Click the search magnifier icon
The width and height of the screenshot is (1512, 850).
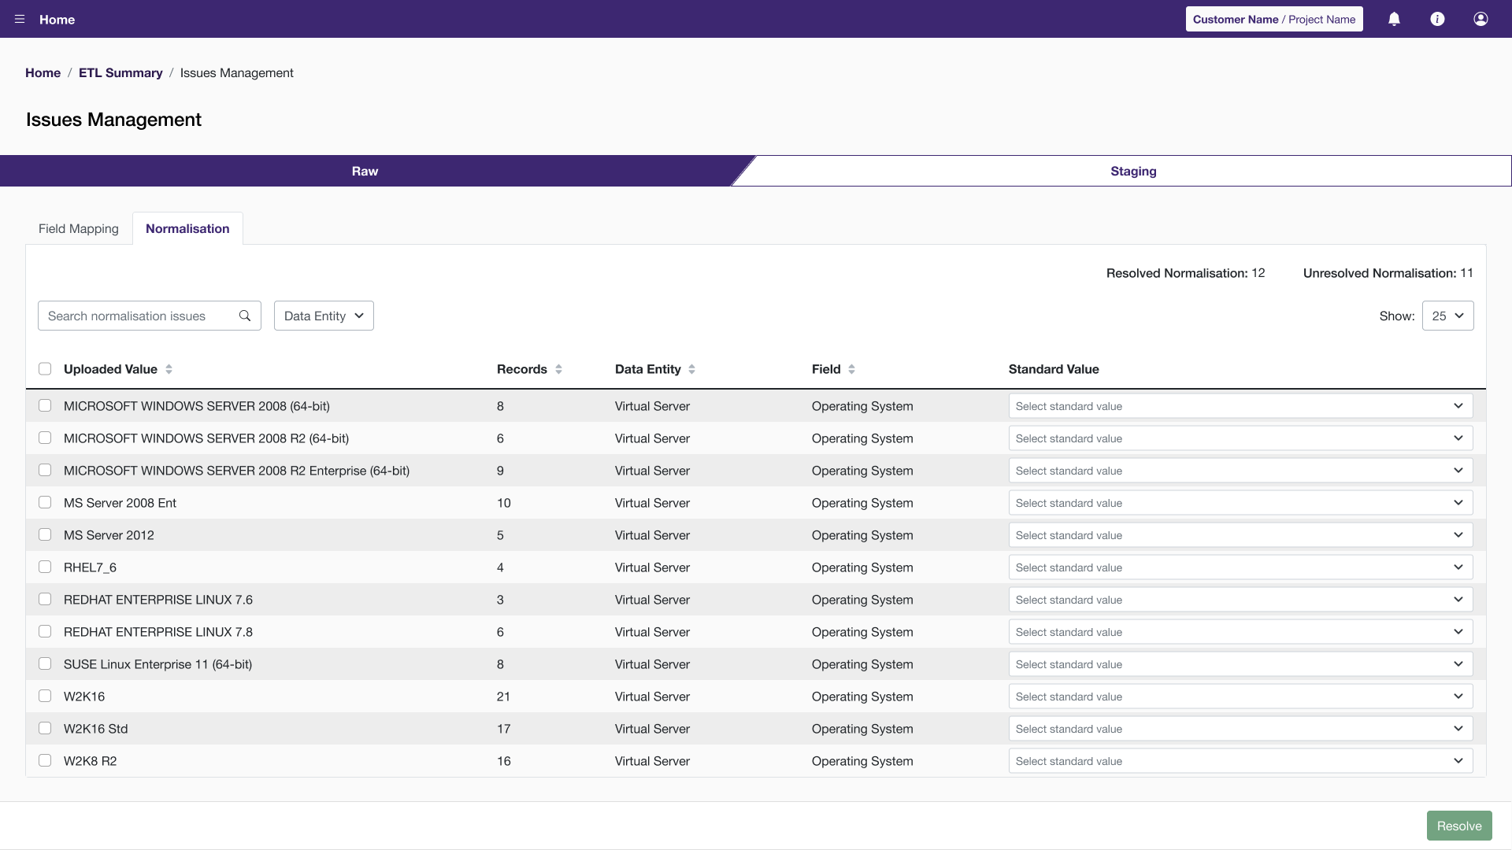[x=245, y=316]
